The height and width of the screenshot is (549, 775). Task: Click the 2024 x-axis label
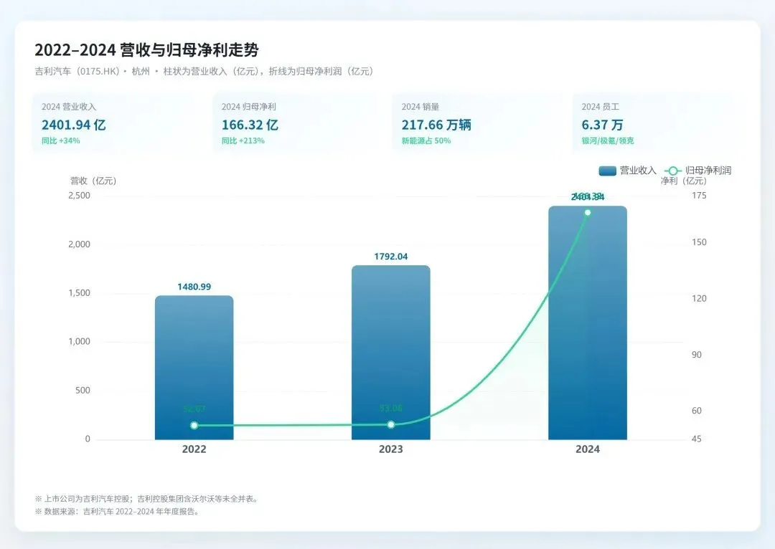coord(588,449)
